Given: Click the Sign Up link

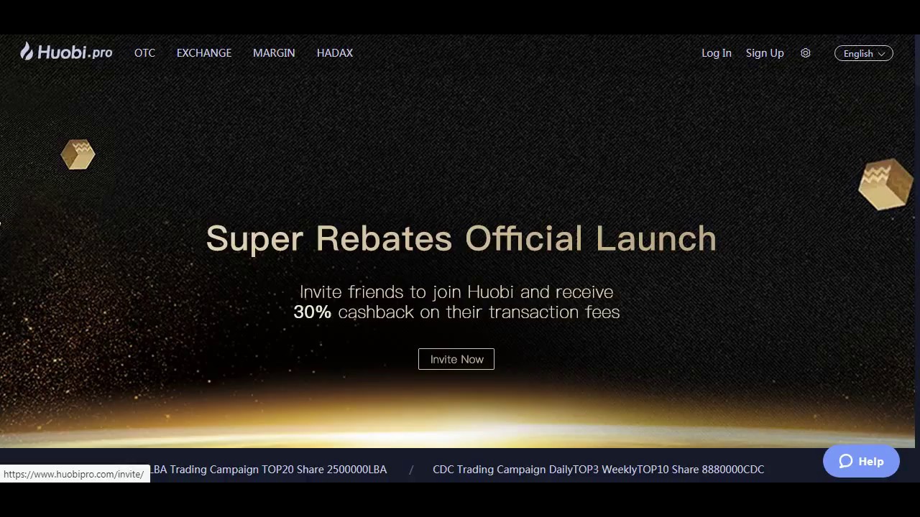Looking at the screenshot, I should coord(765,53).
